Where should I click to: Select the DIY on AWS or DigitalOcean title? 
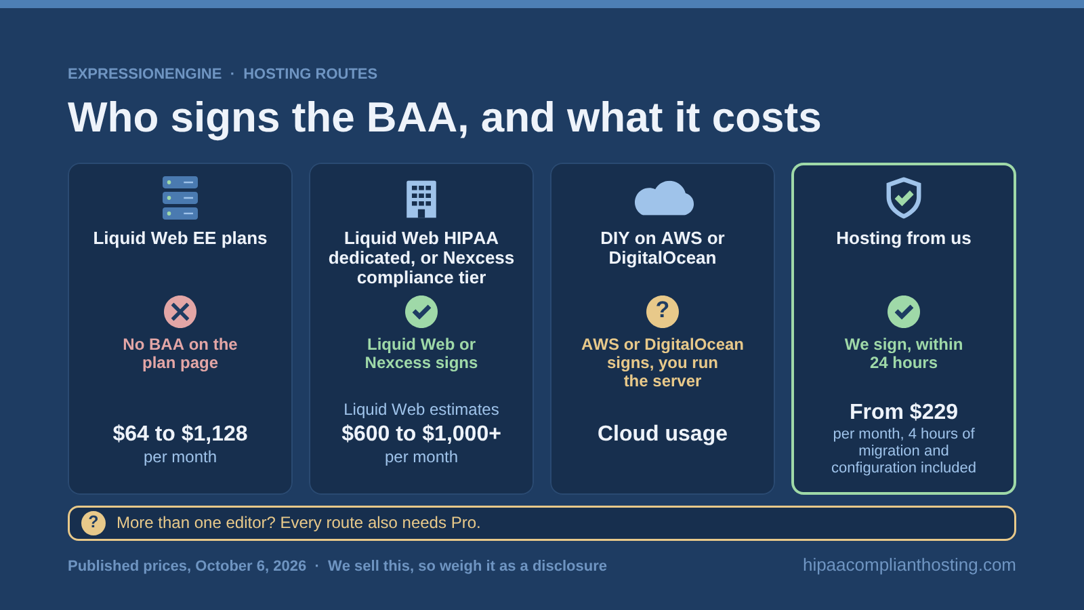click(x=663, y=248)
